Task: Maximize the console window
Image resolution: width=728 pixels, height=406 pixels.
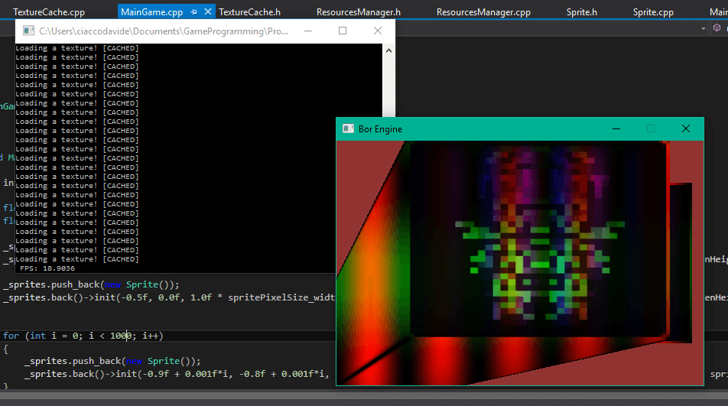Action: [x=343, y=31]
